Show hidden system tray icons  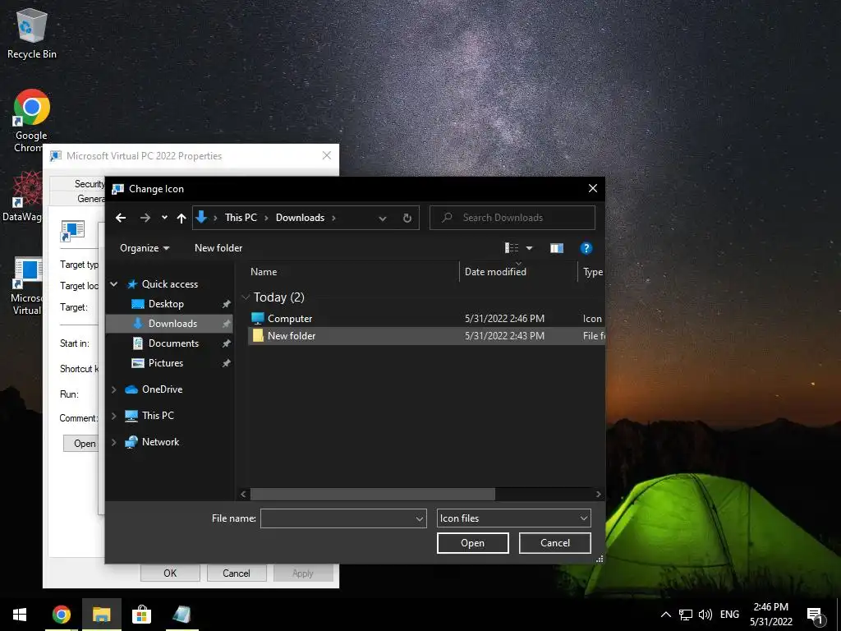click(x=665, y=615)
